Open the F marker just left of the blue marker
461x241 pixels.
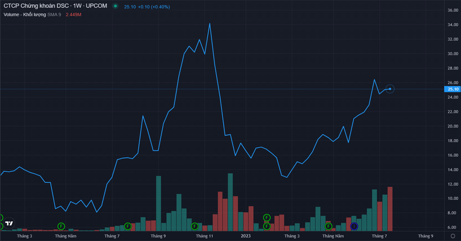328,226
